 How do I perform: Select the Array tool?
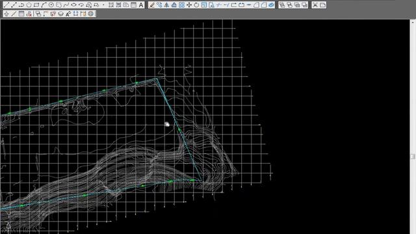181,5
